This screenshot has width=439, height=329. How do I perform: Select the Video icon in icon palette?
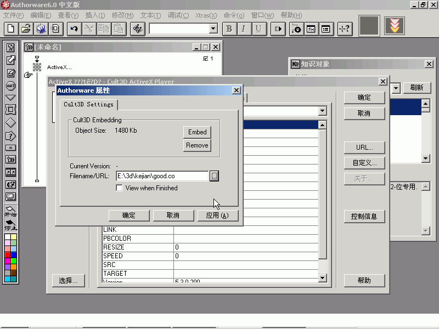[x=10, y=197]
